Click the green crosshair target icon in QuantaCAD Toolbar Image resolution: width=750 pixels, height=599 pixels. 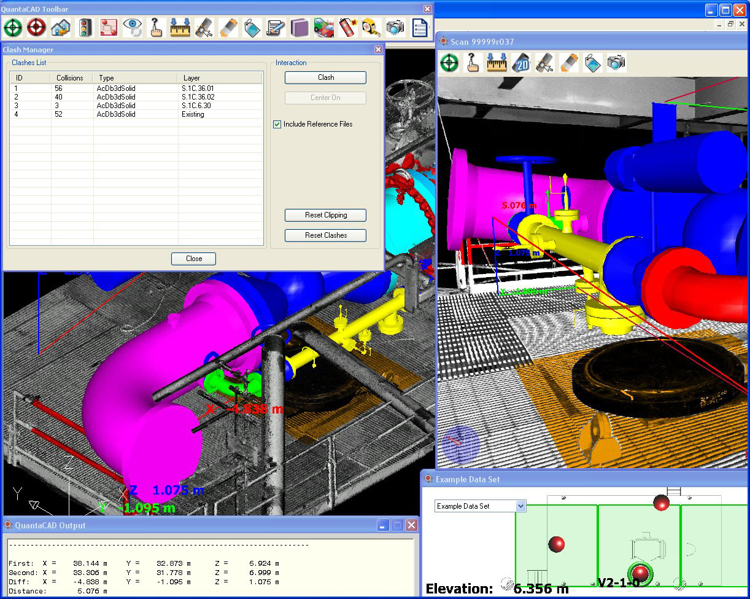coord(13,28)
